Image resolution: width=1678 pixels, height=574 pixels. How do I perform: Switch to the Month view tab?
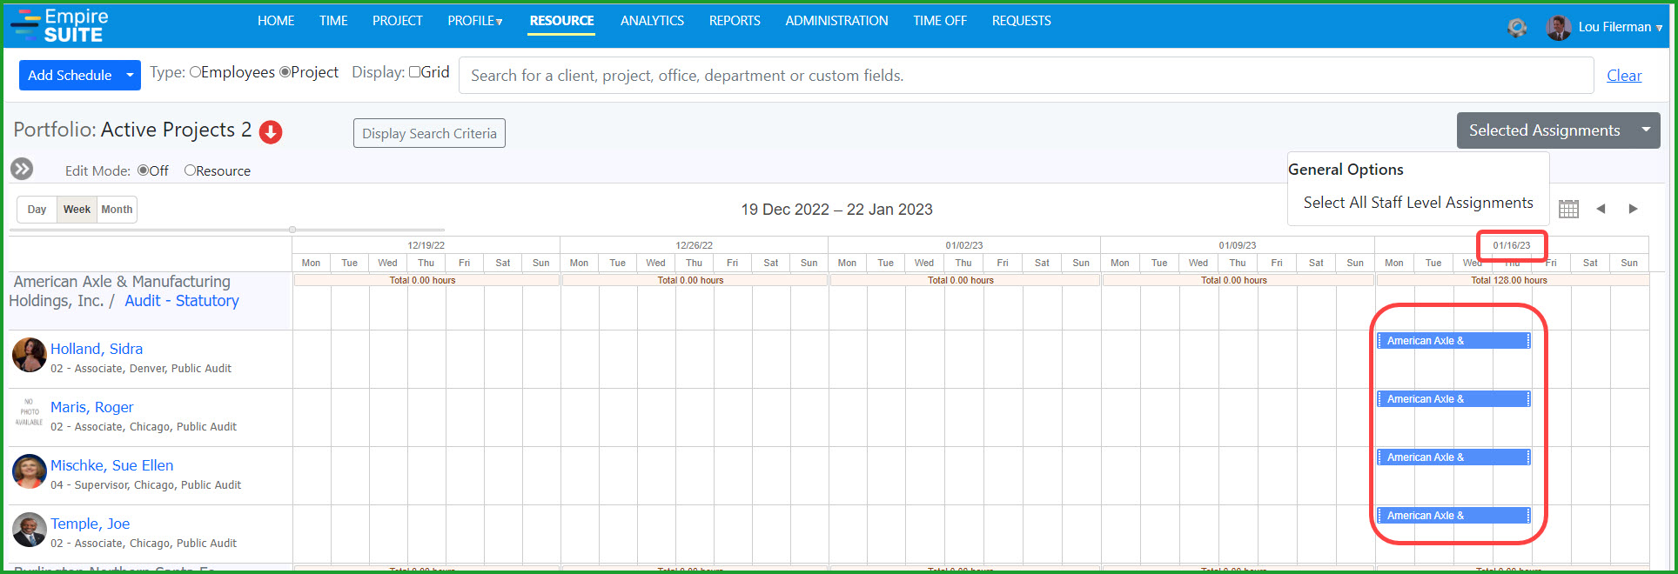(117, 210)
